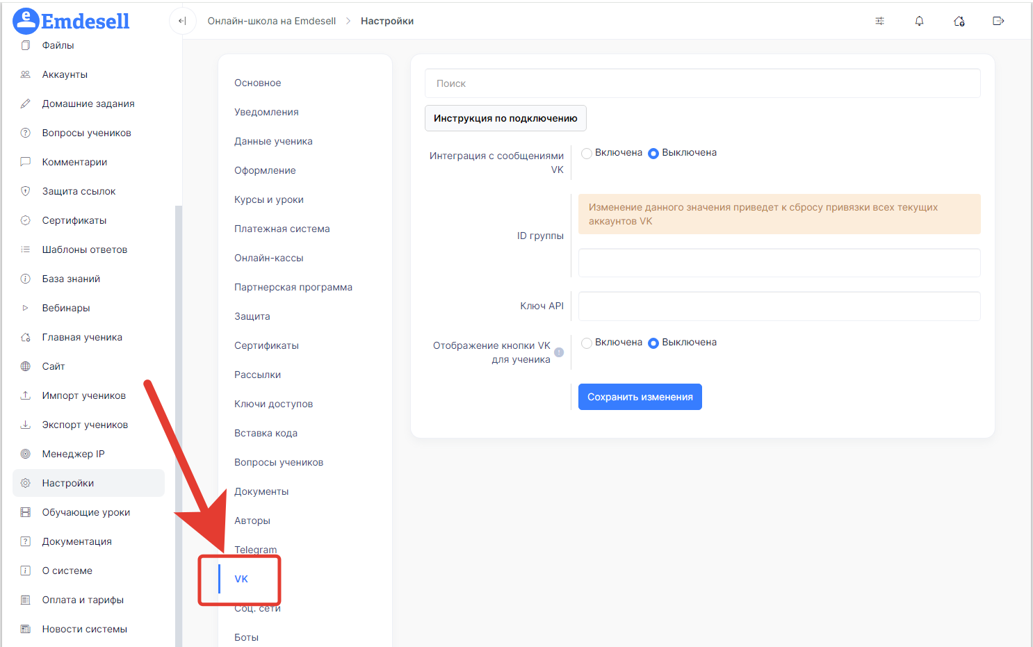Click the pencil icon for Домашние задания
The image size is (1033, 647).
point(26,104)
